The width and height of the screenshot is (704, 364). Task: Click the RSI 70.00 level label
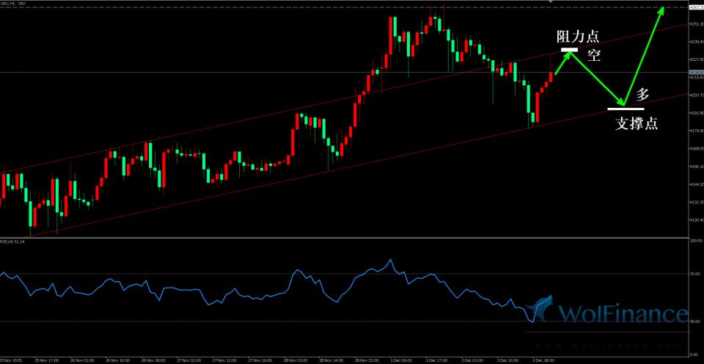tap(696, 274)
